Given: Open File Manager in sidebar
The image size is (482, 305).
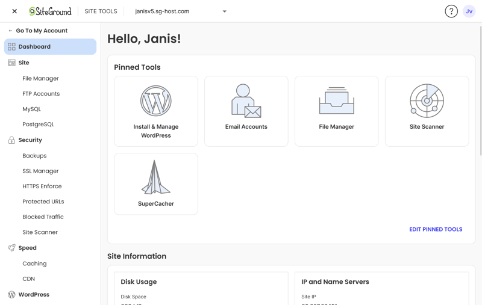Looking at the screenshot, I should (x=40, y=79).
